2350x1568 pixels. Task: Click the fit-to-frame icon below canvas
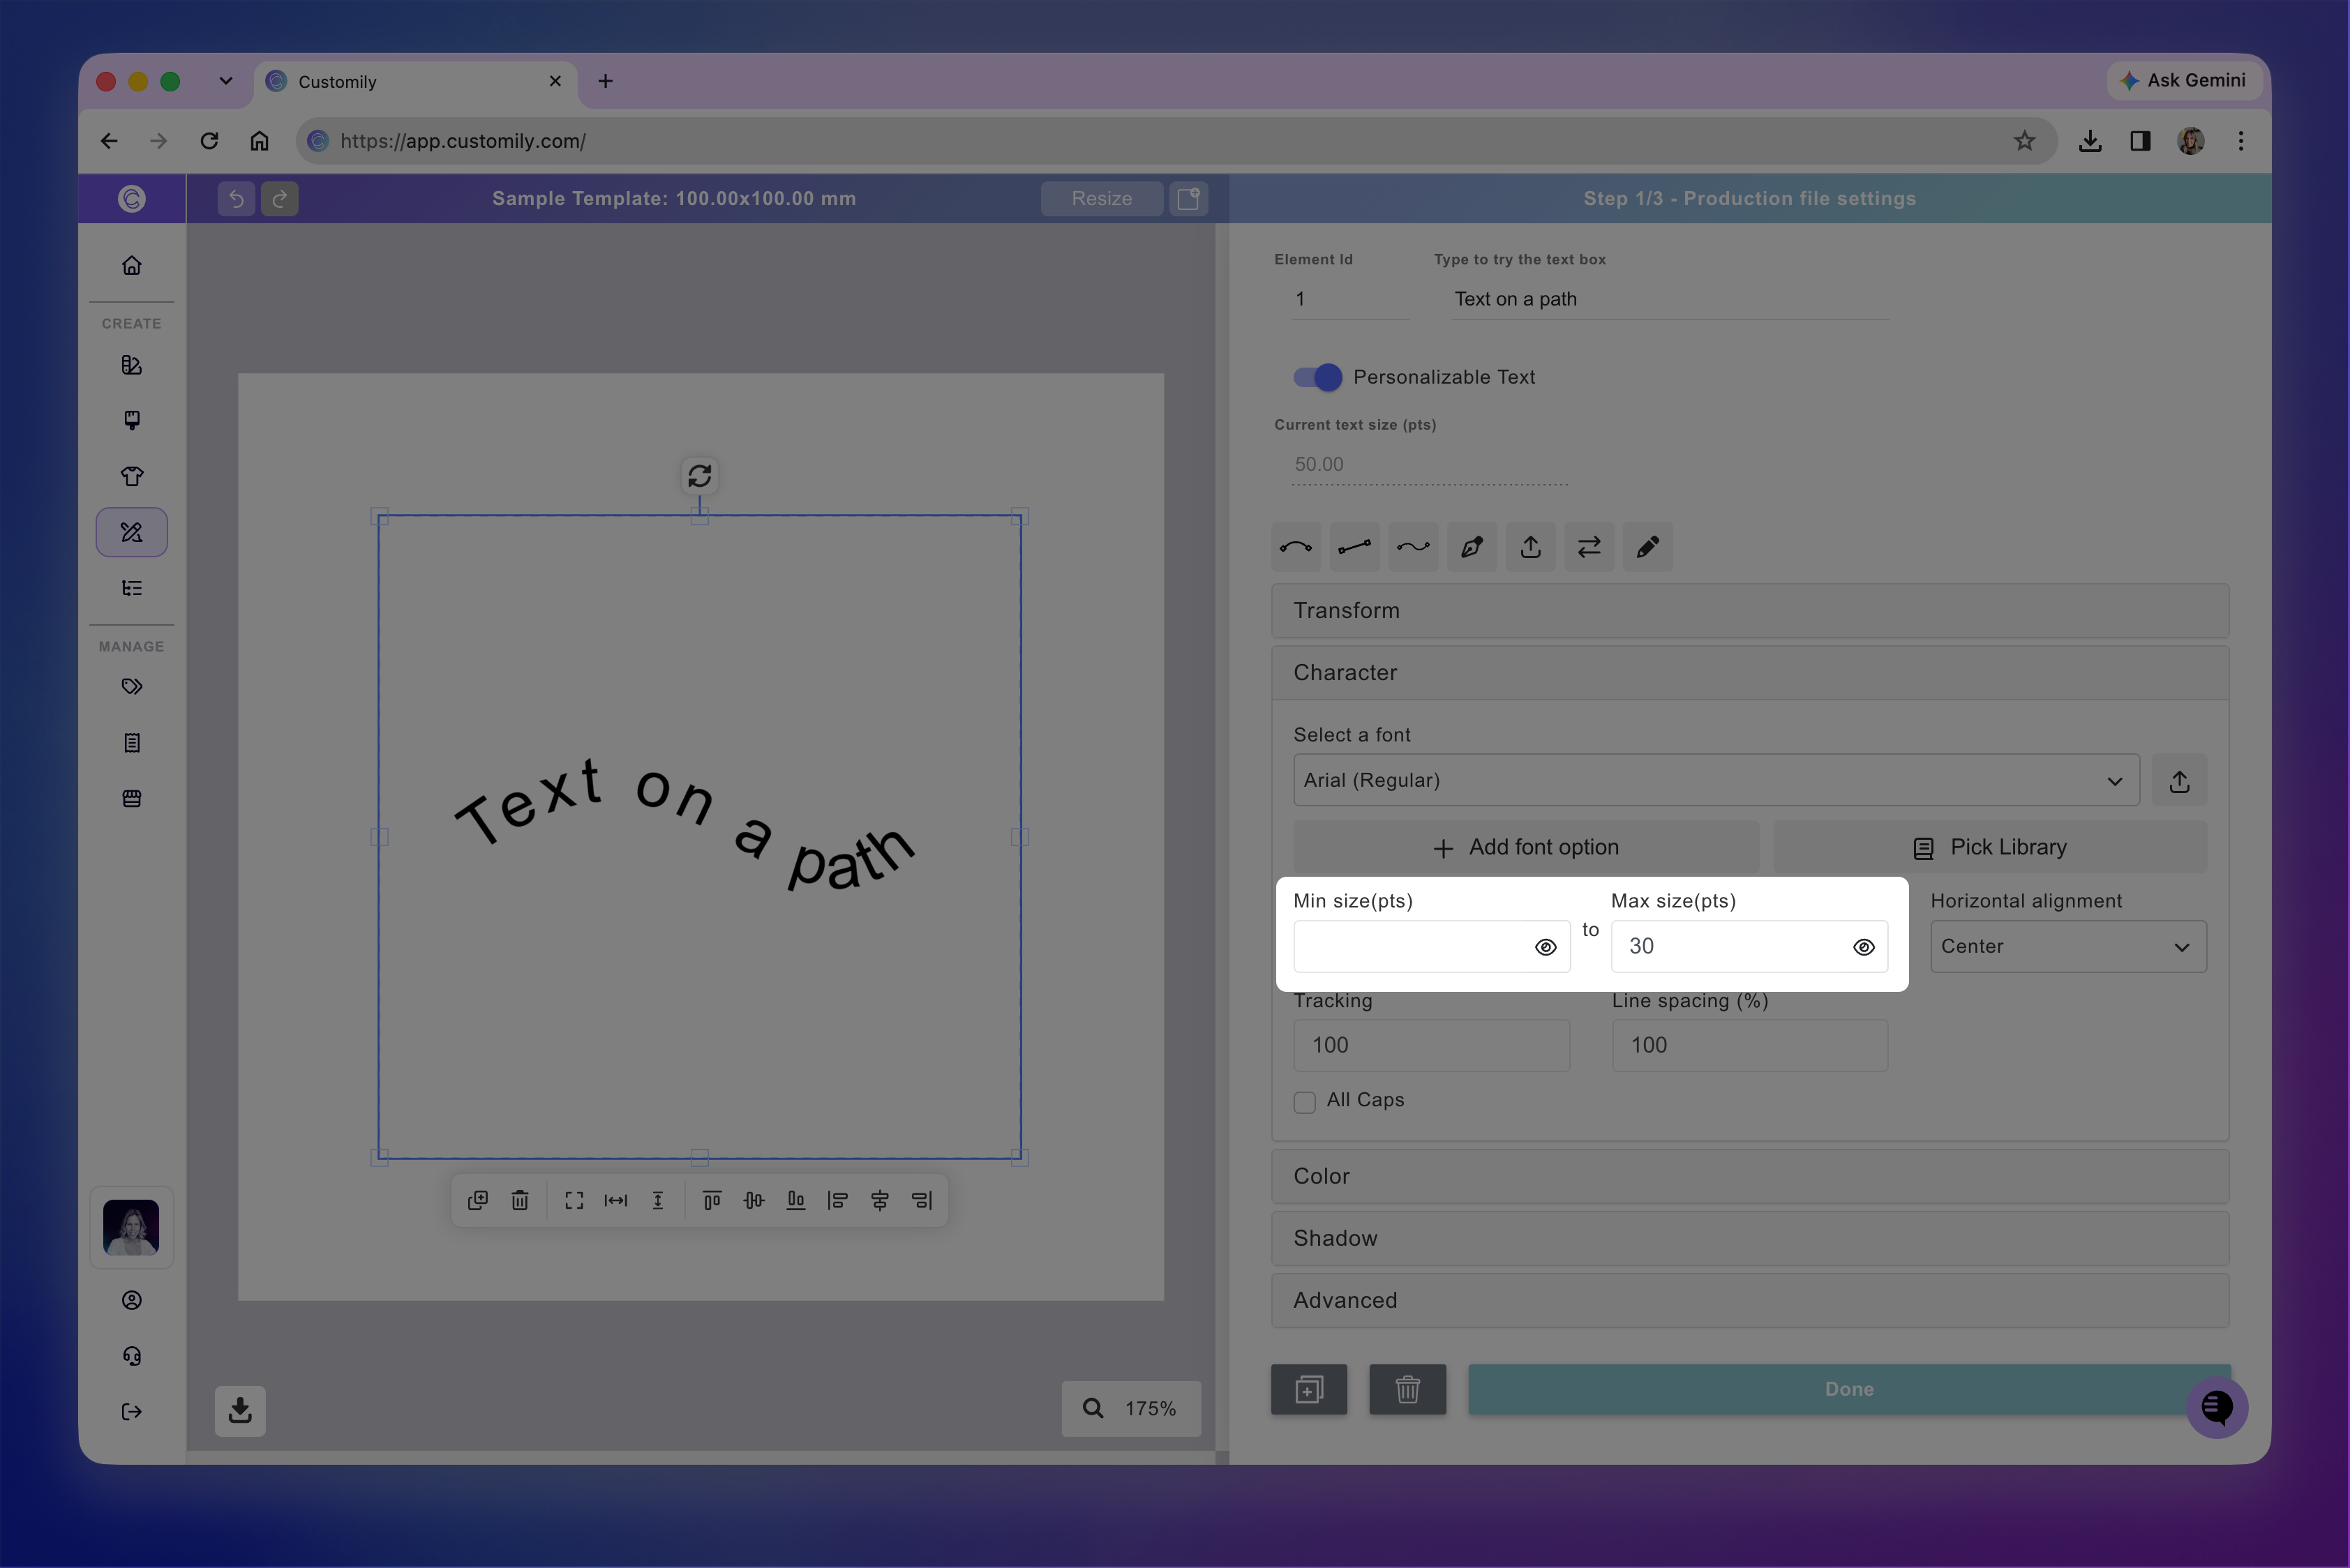coord(574,1200)
